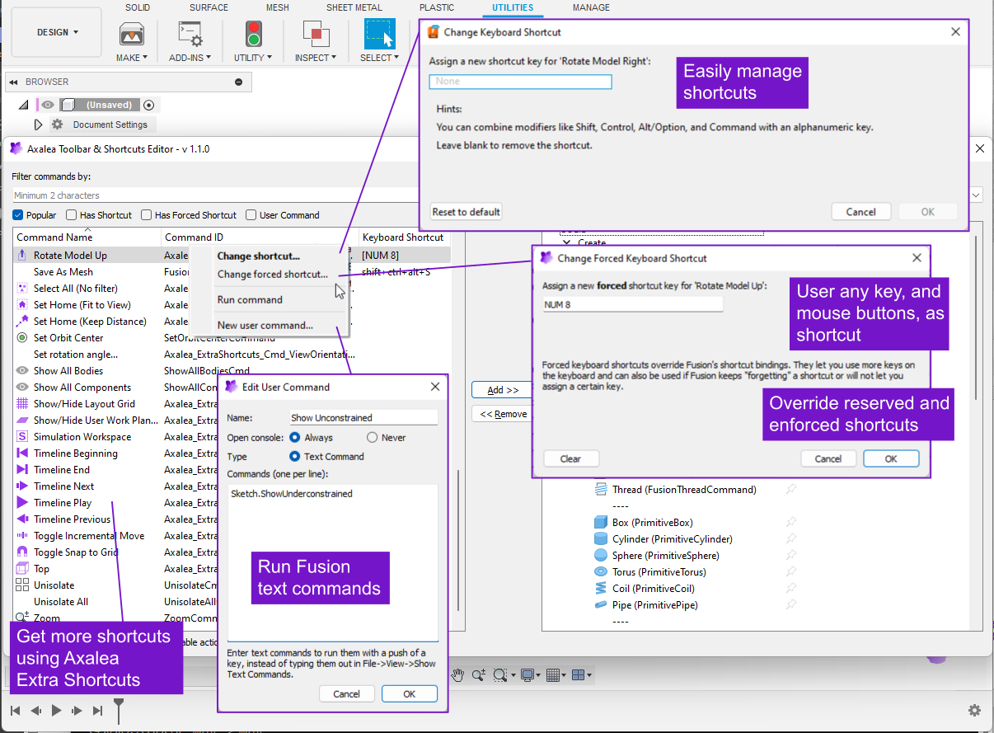Click the Torus primitive icon
Viewport: 994px width, 733px height.
coord(601,572)
